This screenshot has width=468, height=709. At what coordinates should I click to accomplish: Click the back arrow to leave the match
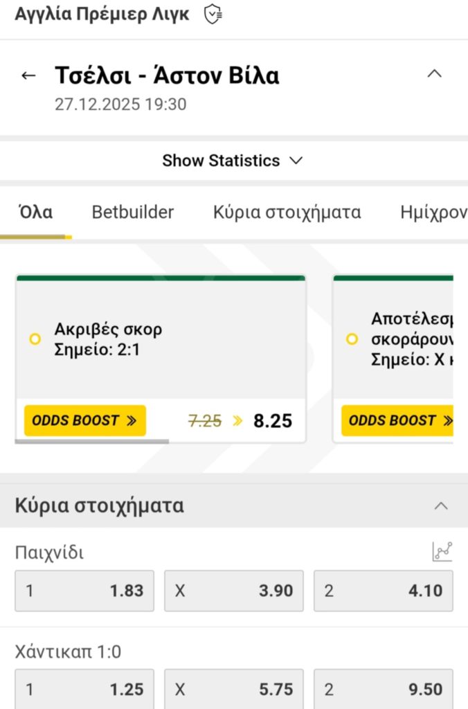click(x=28, y=74)
